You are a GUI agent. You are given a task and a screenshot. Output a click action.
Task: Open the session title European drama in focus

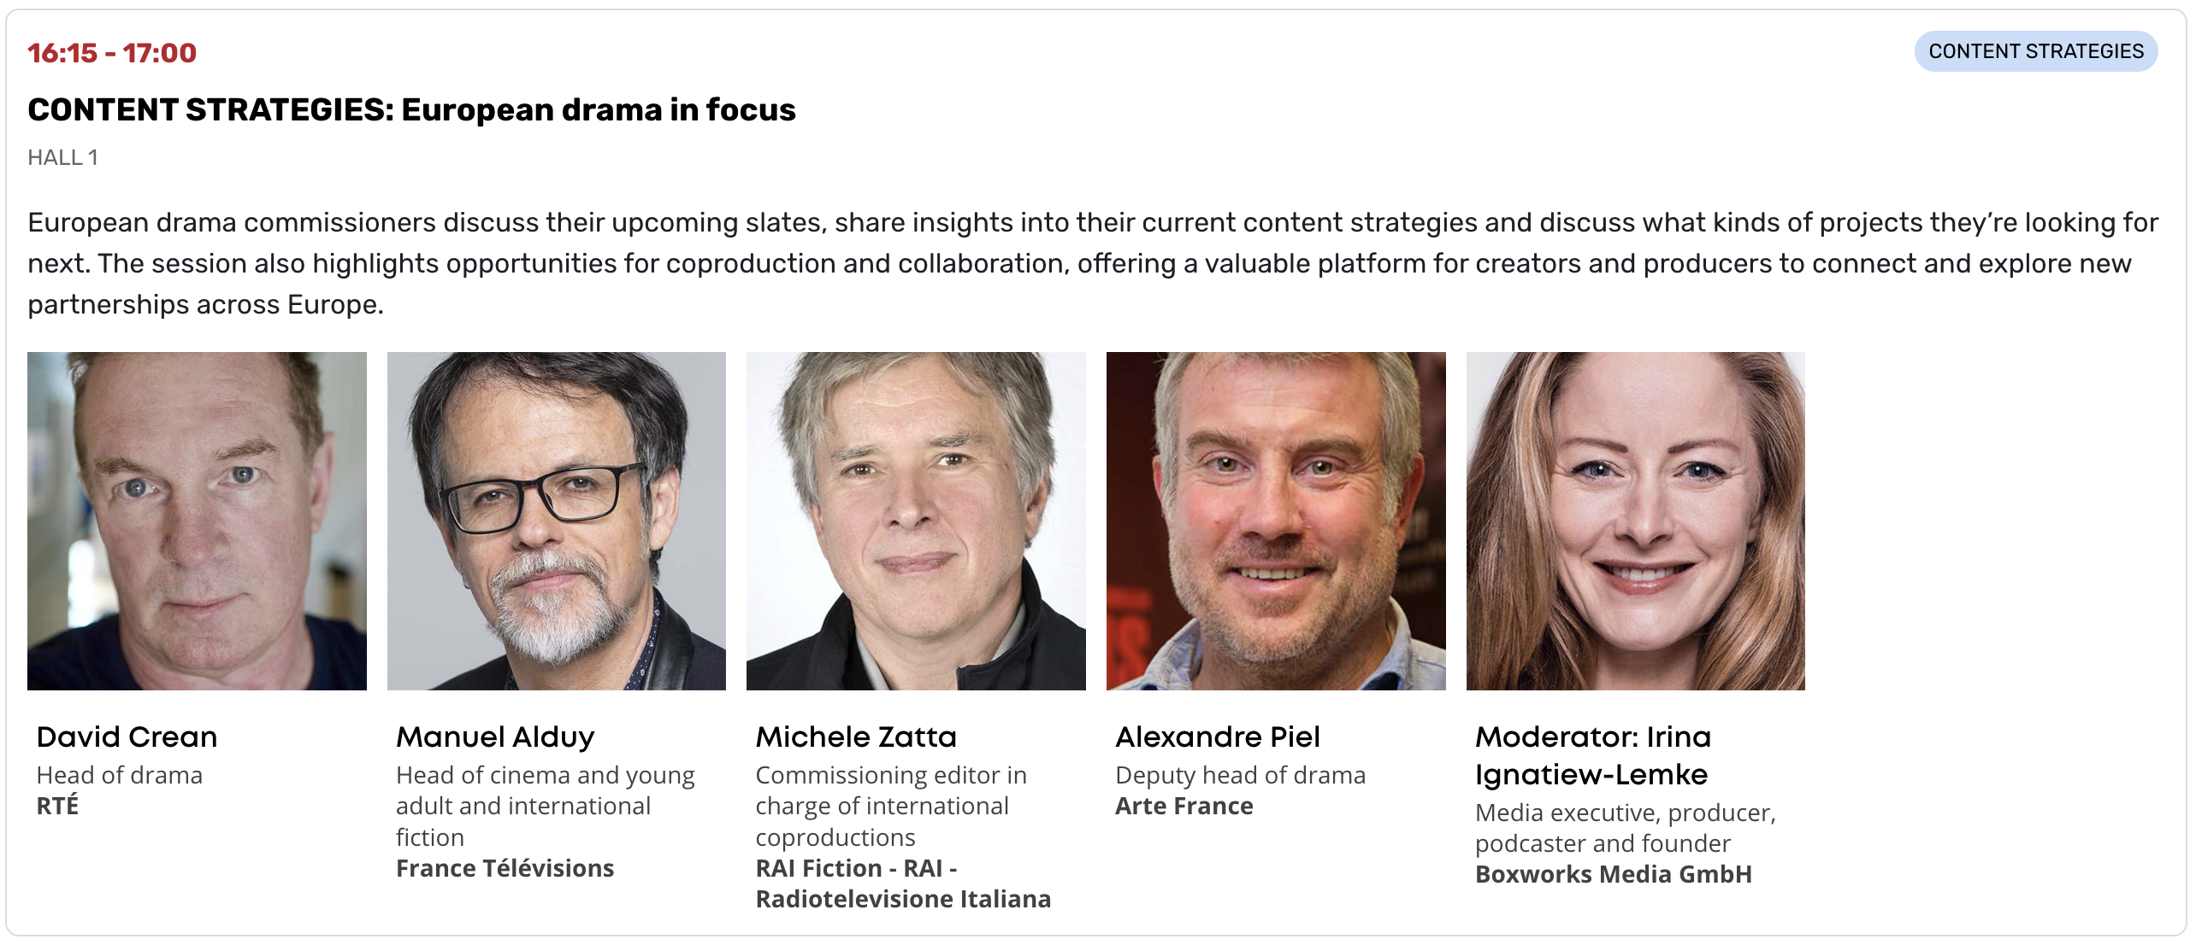(411, 109)
